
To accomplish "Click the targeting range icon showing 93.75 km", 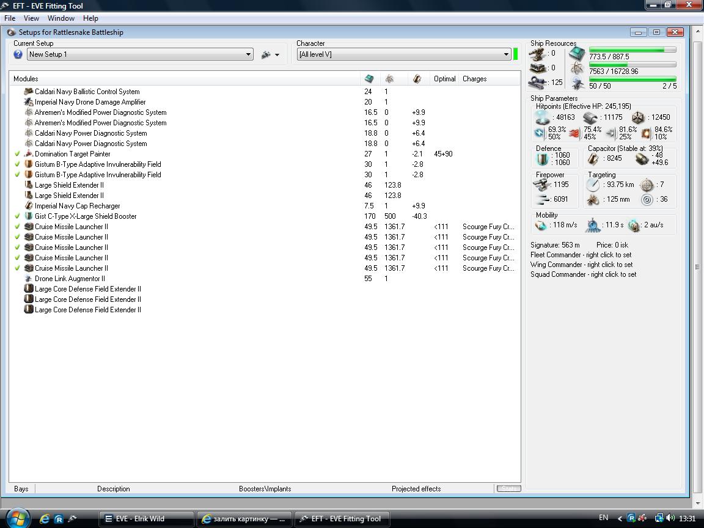I will [x=593, y=185].
